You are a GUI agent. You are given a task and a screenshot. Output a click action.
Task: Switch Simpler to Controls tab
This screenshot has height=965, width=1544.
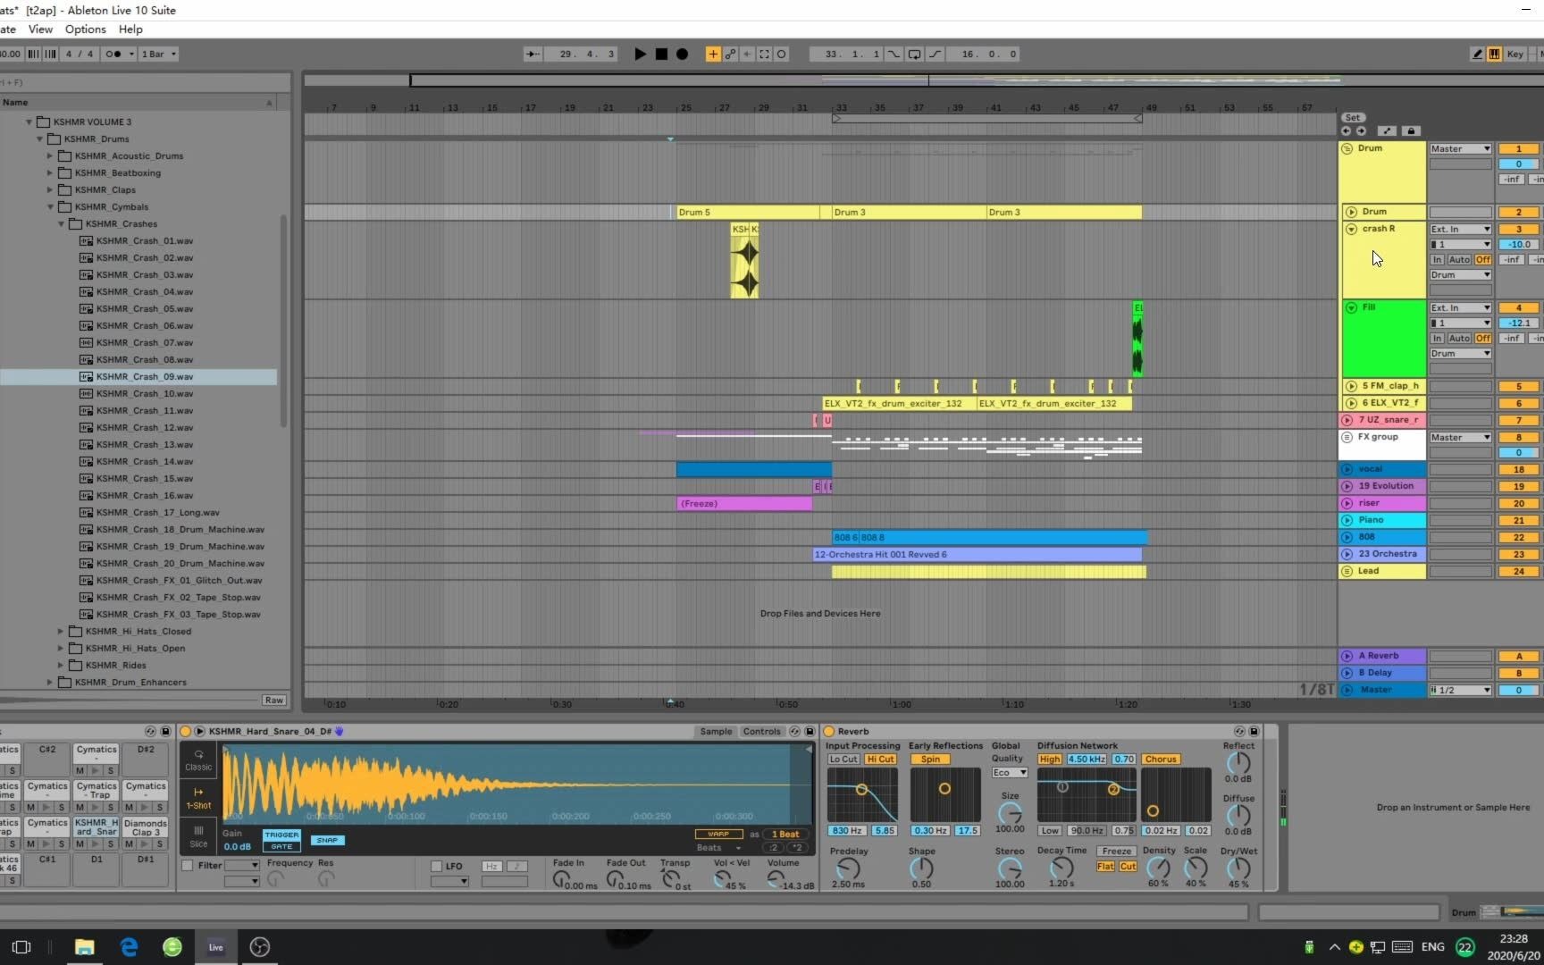coord(761,732)
